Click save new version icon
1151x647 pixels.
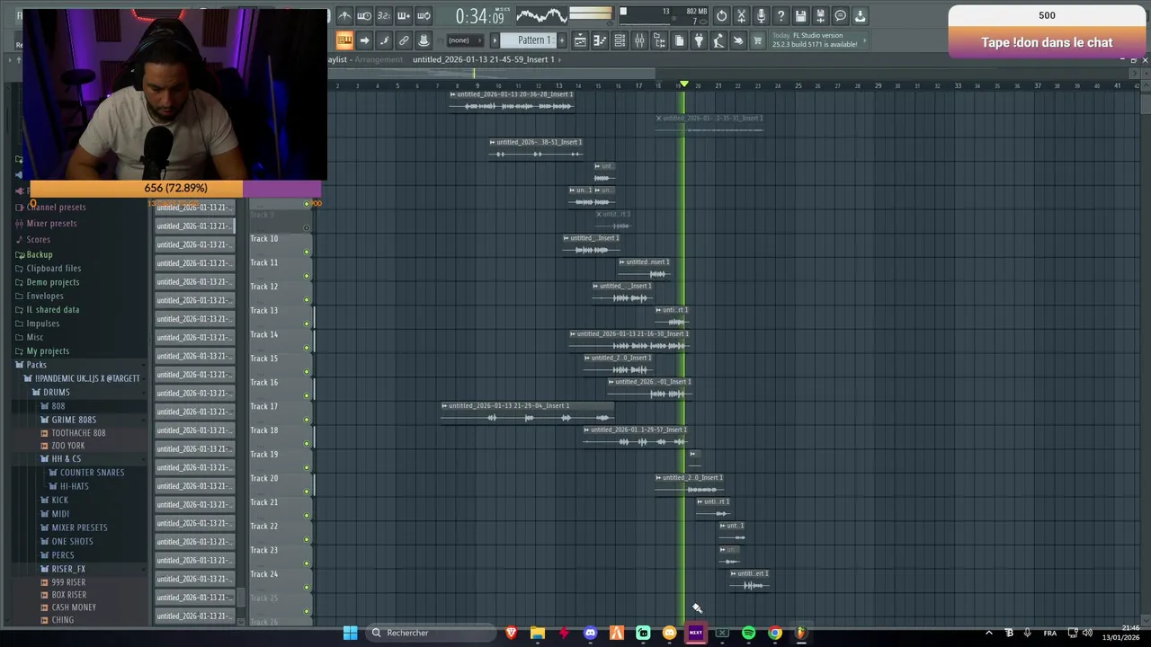point(820,15)
